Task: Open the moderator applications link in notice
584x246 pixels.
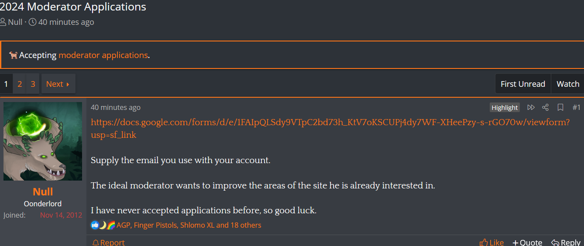Action: click(x=103, y=55)
